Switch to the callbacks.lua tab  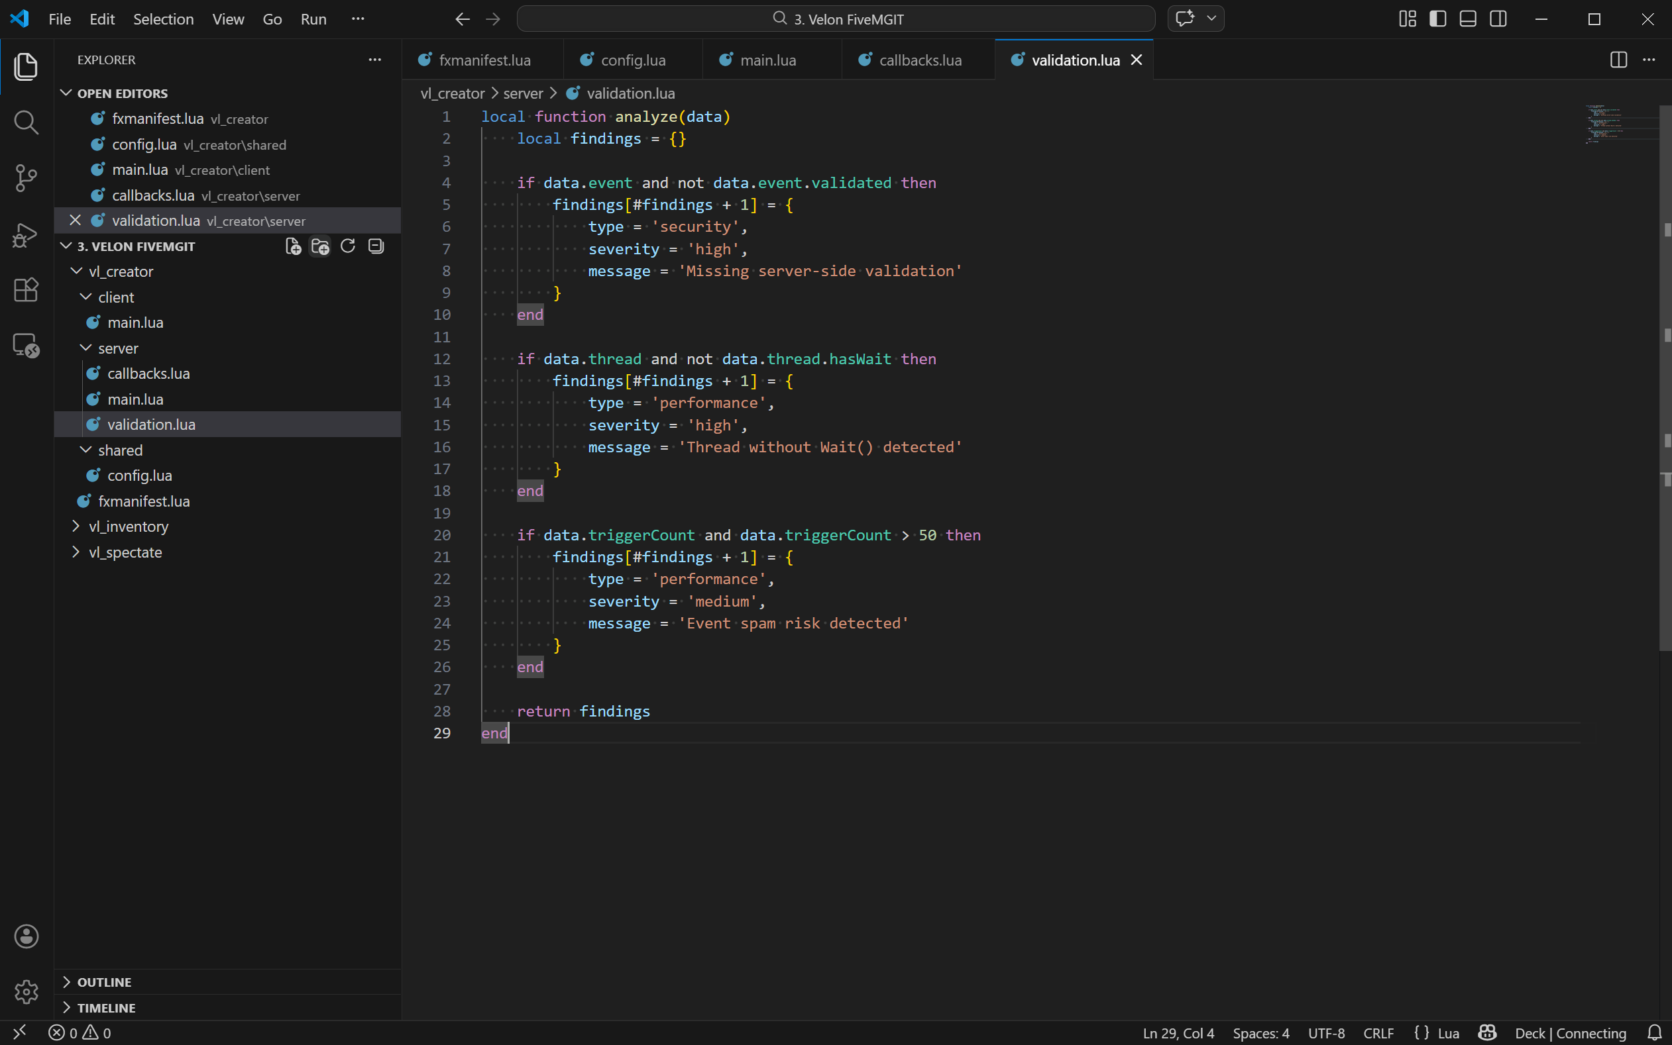(919, 60)
